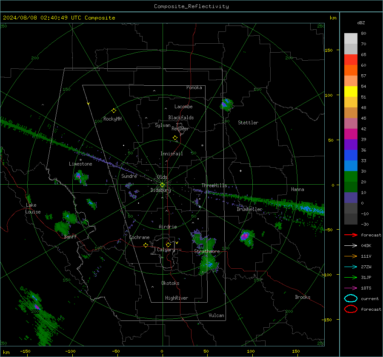Image resolution: width=383 pixels, height=357 pixels.
Task: Click the yellow diamond marker near RedDeer
Action: [x=175, y=138]
